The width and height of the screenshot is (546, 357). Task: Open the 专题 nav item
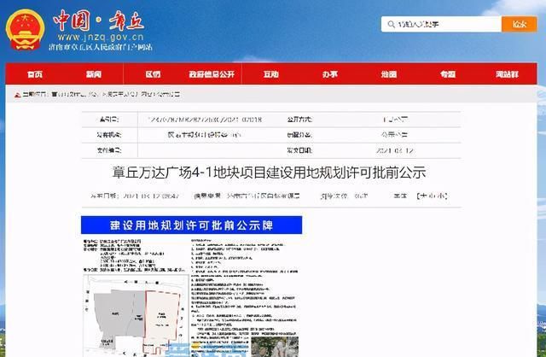tap(448, 74)
